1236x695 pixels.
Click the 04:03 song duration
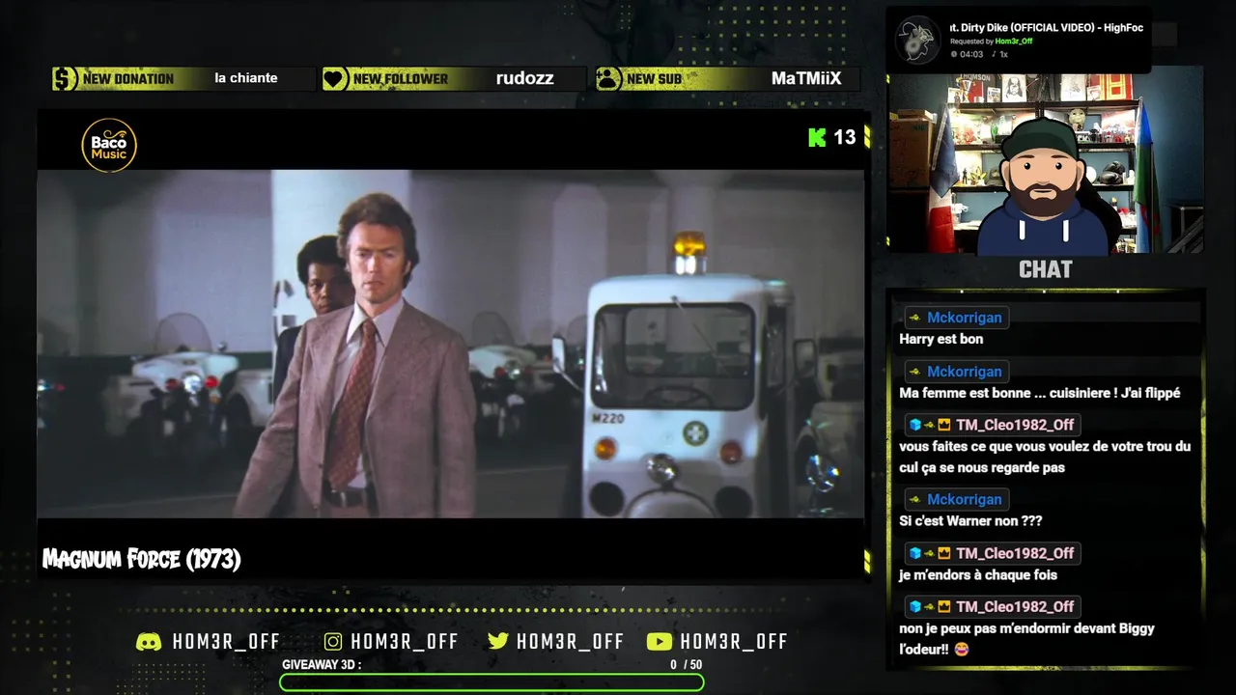[x=971, y=54]
